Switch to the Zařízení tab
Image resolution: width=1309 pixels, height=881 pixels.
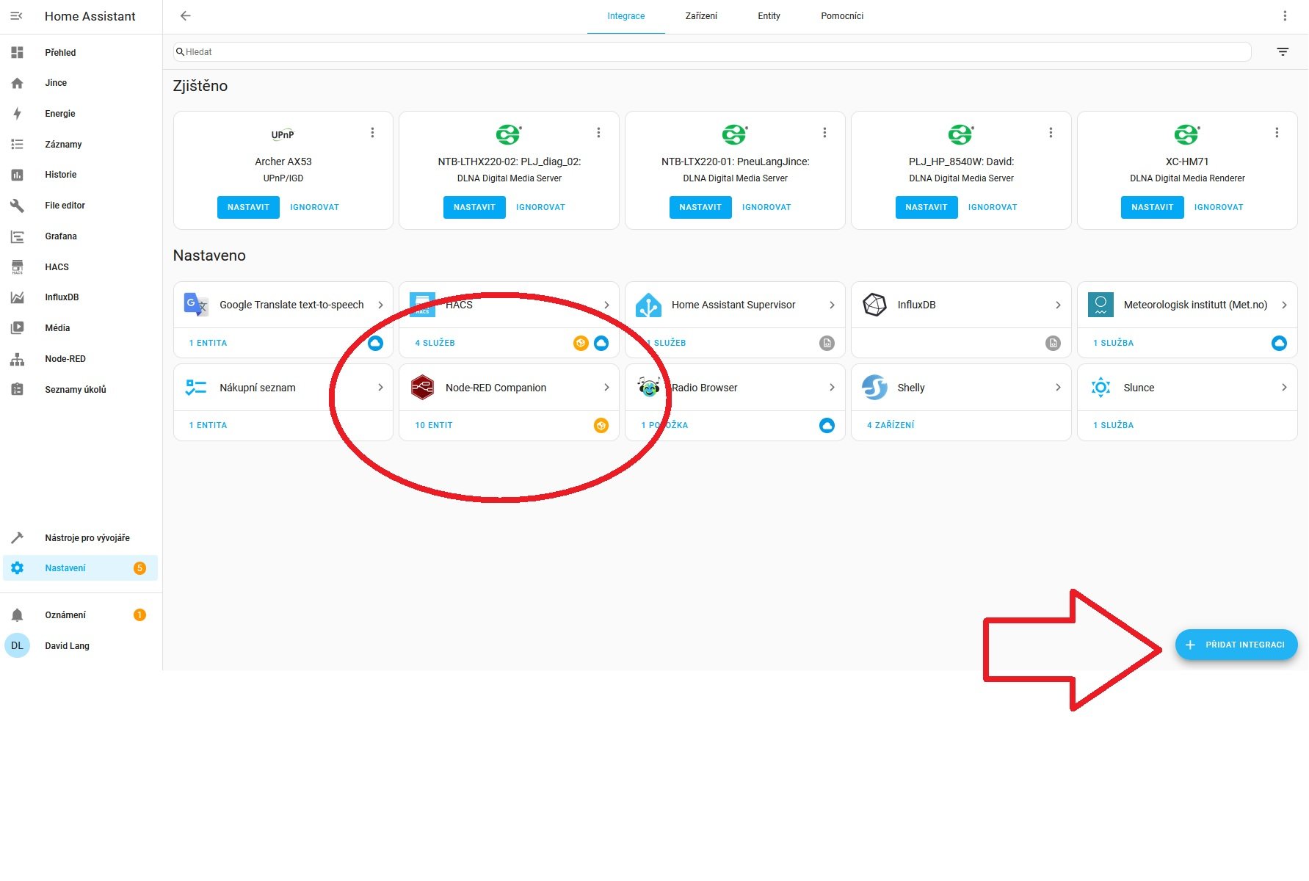[x=701, y=16]
